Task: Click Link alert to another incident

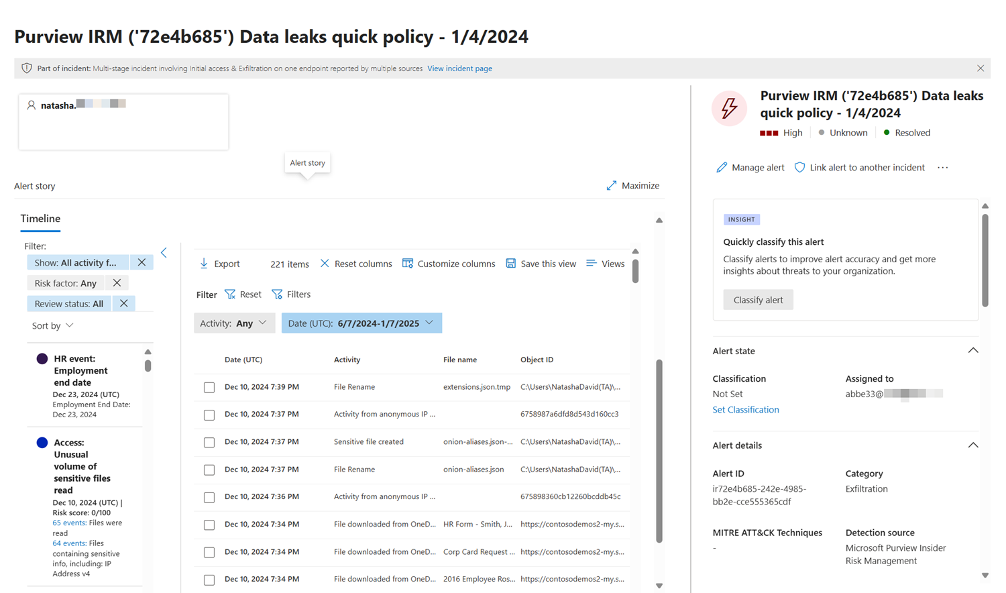Action: click(860, 168)
